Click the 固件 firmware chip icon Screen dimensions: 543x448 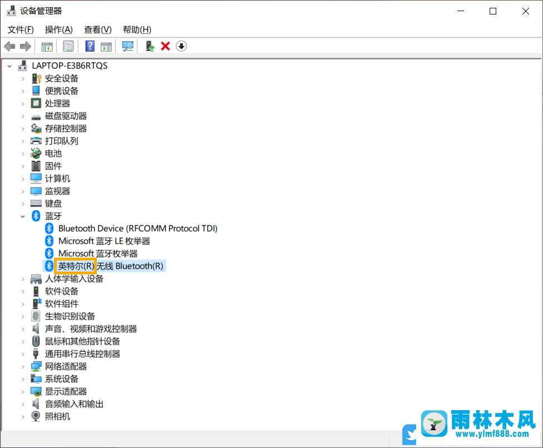click(x=36, y=166)
